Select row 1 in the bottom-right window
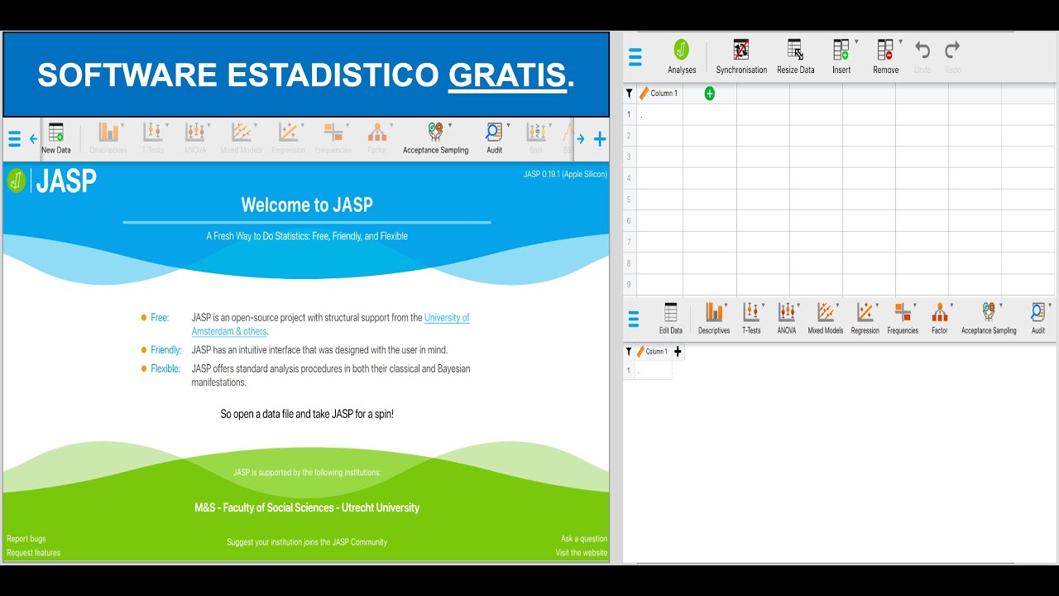Image resolution: width=1059 pixels, height=596 pixels. click(629, 371)
